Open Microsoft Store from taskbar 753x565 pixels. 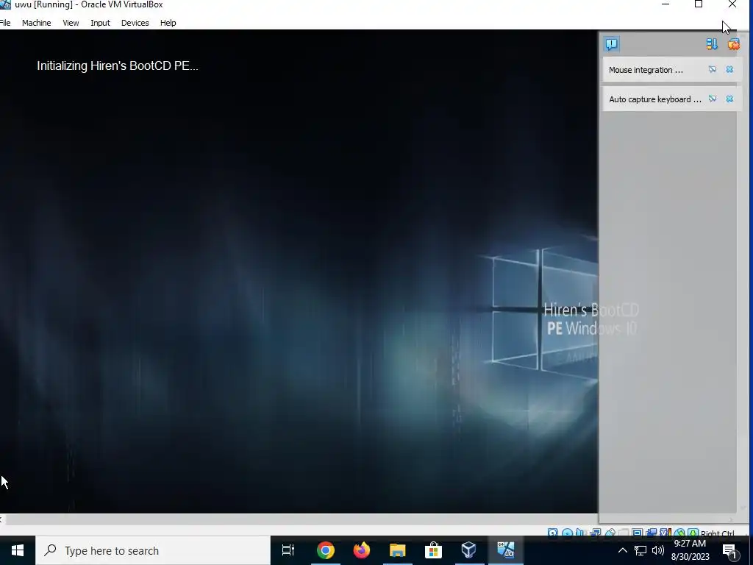coord(433,550)
